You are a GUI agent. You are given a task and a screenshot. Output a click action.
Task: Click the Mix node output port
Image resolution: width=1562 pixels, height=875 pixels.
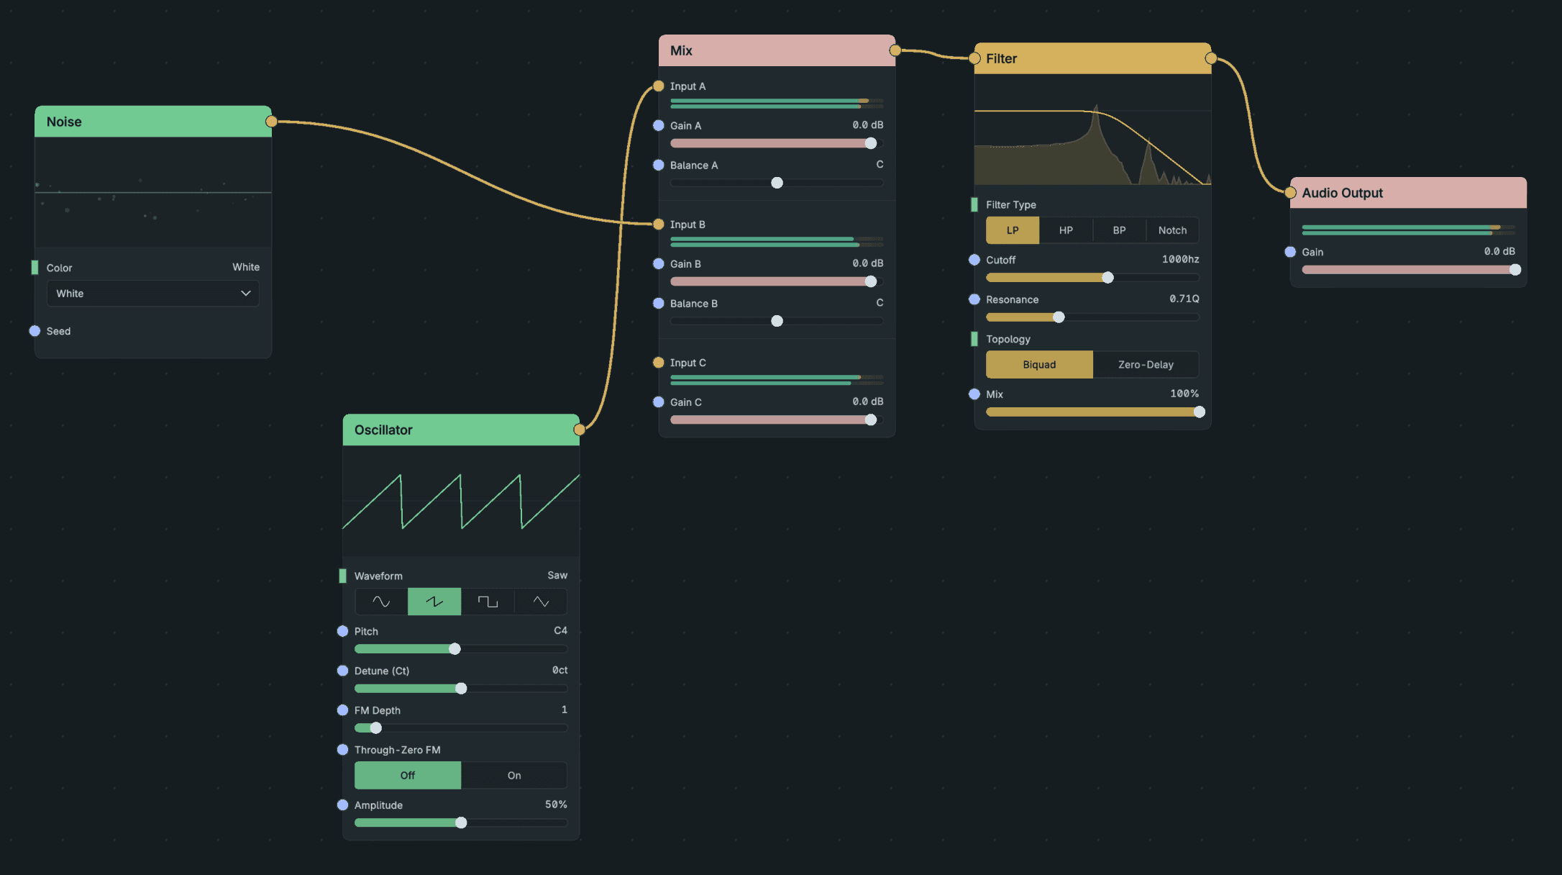pos(895,50)
